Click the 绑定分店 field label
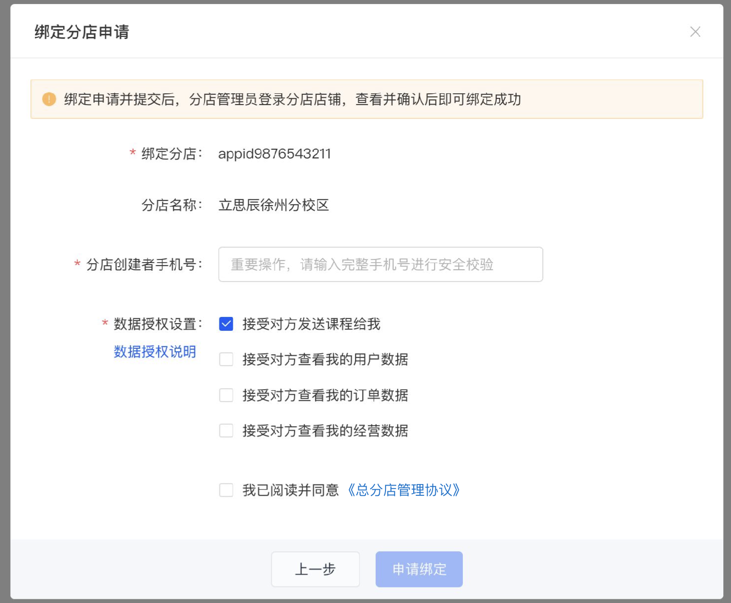The height and width of the screenshot is (603, 731). [x=172, y=154]
